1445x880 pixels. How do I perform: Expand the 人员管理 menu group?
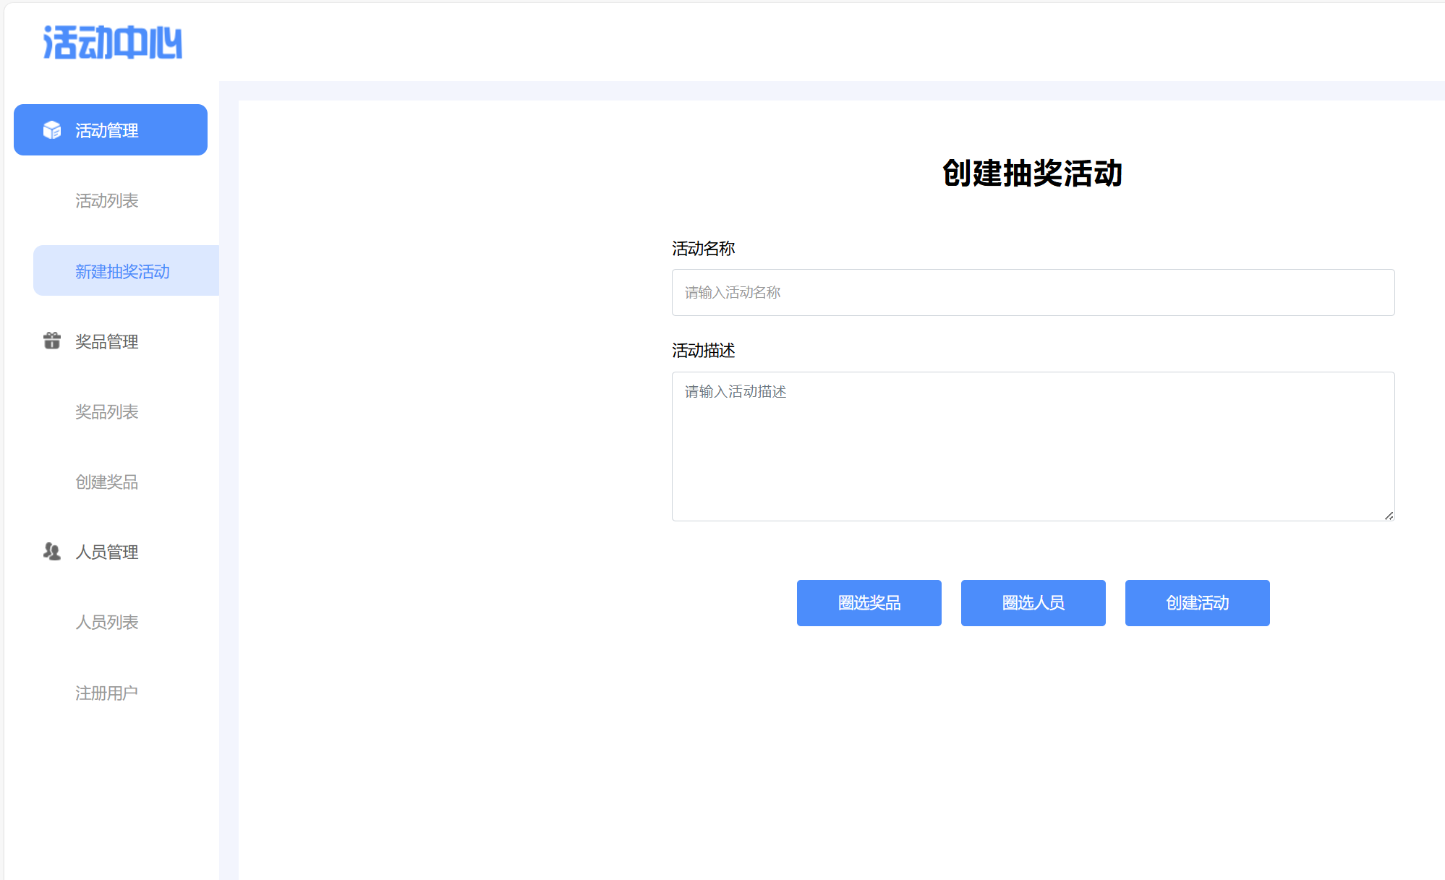pyautogui.click(x=107, y=552)
